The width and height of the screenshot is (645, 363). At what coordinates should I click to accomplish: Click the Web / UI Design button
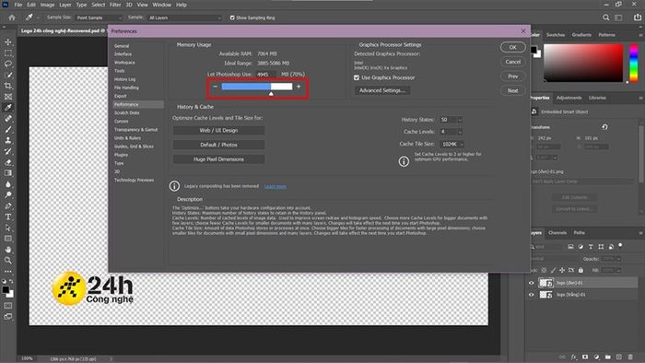(218, 130)
